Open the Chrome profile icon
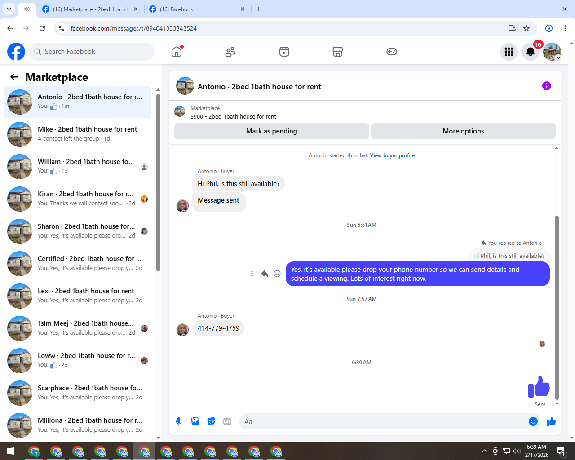Viewport: 575px width, 460px height. coord(549,28)
